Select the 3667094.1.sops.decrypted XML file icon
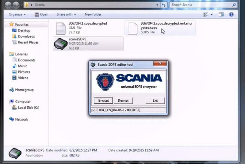The width and height of the screenshot is (245, 164). click(60, 28)
